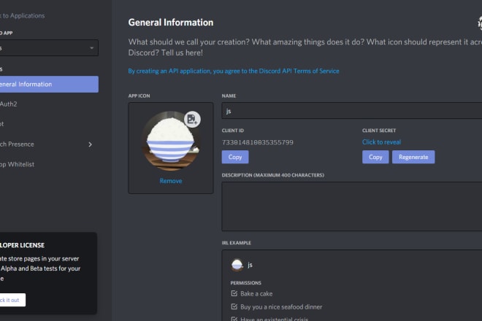482x321 pixels.
Task: Click the small js avatar in IRL example
Action: click(x=237, y=265)
